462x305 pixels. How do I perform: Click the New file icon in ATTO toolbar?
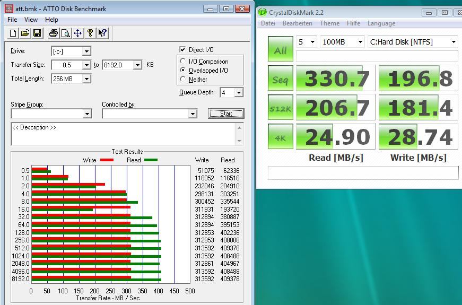click(x=13, y=33)
